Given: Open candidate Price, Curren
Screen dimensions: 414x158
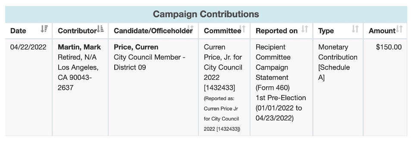Looking at the screenshot, I should (136, 47).
